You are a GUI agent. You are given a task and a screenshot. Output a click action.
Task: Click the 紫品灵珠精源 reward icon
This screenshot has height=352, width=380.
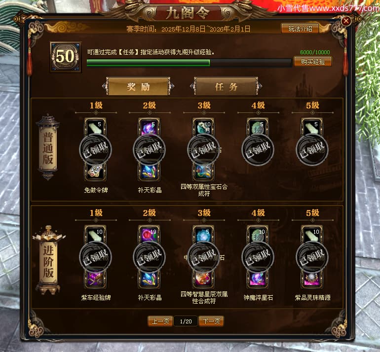[x=312, y=280]
